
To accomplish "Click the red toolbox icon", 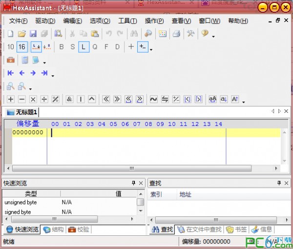I will tap(11, 60).
